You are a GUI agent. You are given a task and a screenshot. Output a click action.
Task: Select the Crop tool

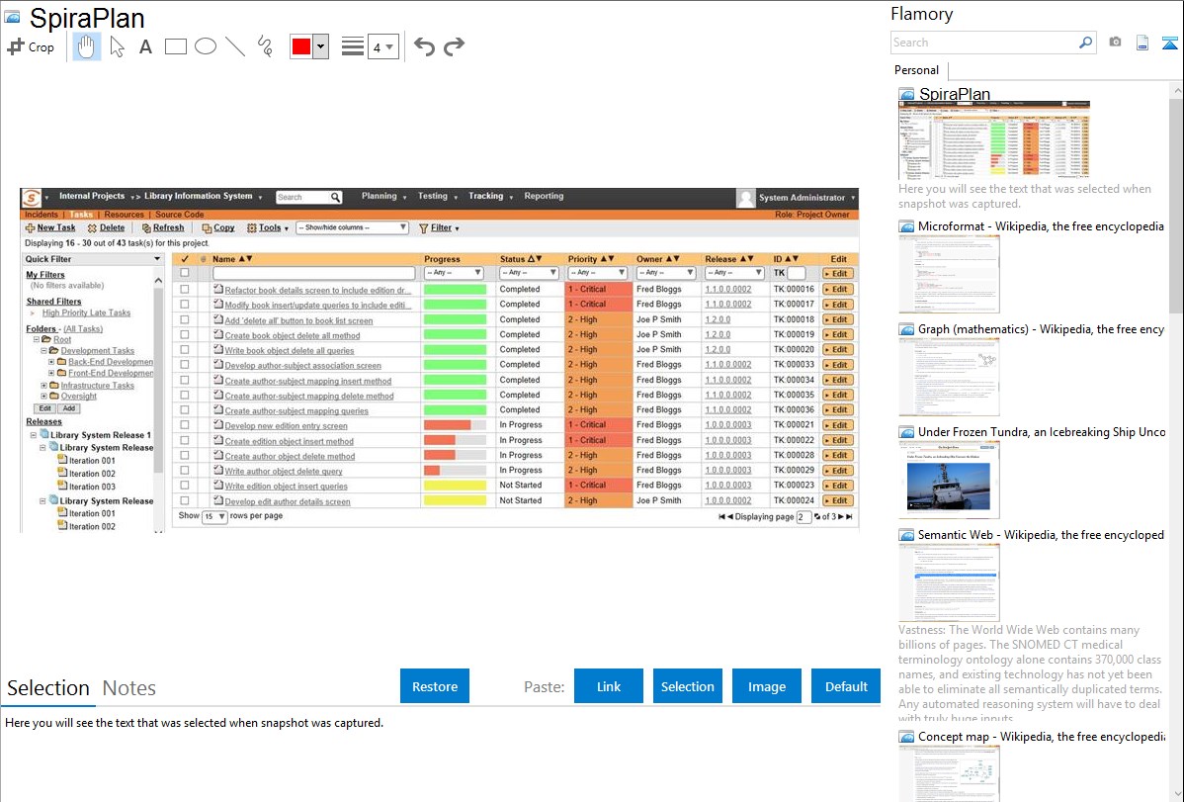[31, 46]
